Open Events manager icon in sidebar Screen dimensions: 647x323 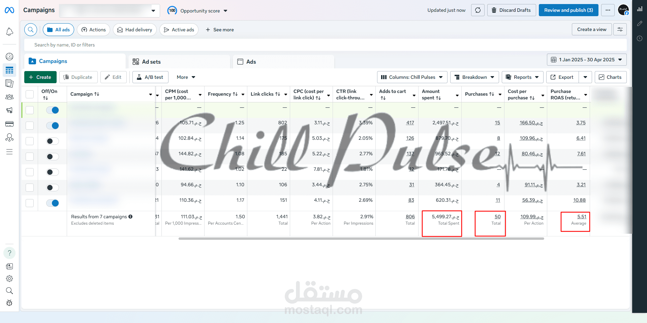point(9,137)
